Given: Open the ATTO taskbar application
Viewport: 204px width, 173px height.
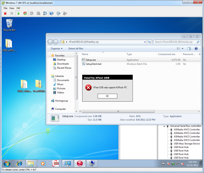Looking at the screenshot, I should (x=55, y=163).
